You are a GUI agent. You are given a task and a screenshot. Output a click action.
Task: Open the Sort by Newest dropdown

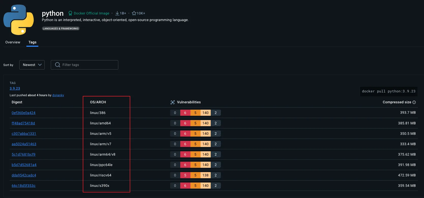[32, 65]
